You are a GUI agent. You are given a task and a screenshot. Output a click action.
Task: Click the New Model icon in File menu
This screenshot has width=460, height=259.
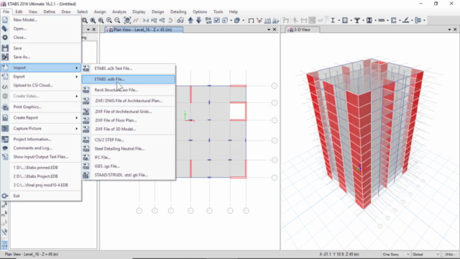pos(5,19)
